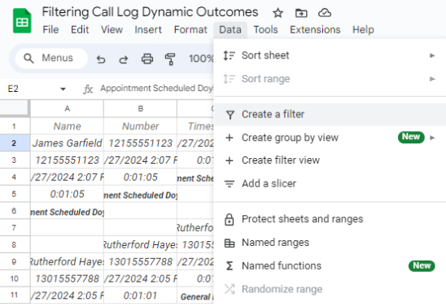This screenshot has height=307, width=446.
Task: Open Named ranges
Action: pos(330,243)
